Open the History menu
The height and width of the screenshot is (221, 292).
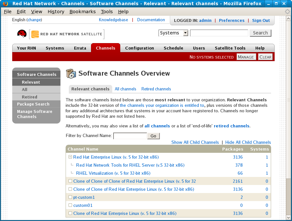56,12
